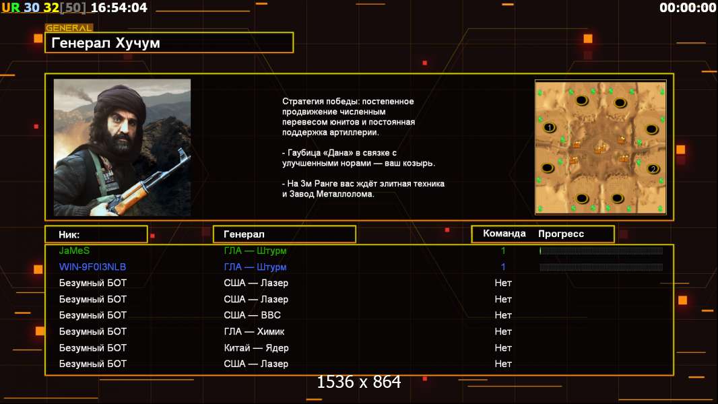Click the Ник: column header

96,234
